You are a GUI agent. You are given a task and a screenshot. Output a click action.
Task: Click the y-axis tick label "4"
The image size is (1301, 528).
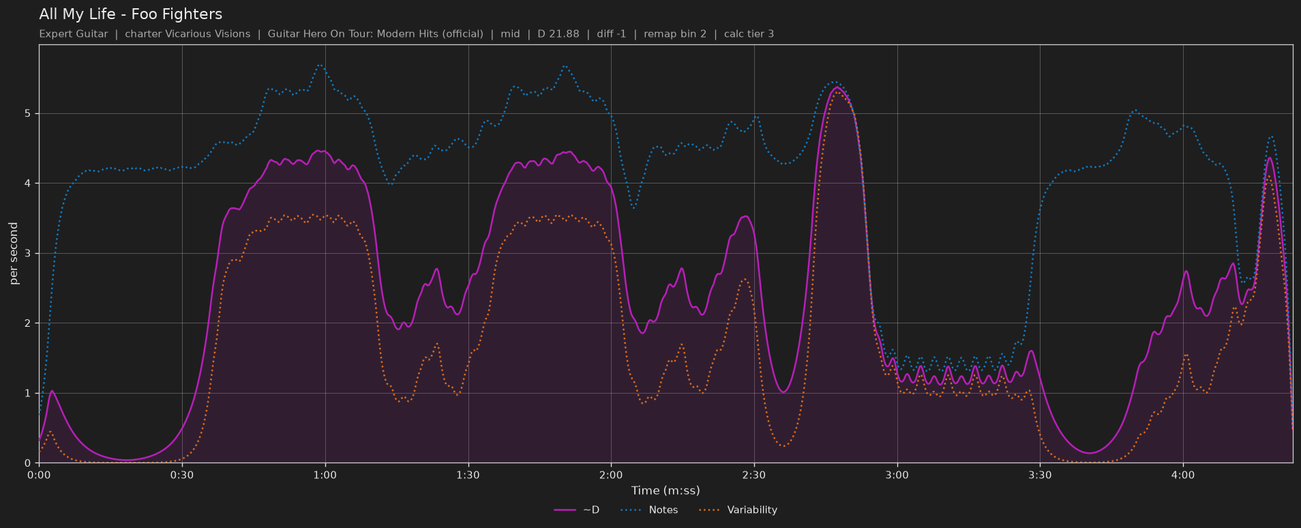pyautogui.click(x=28, y=184)
